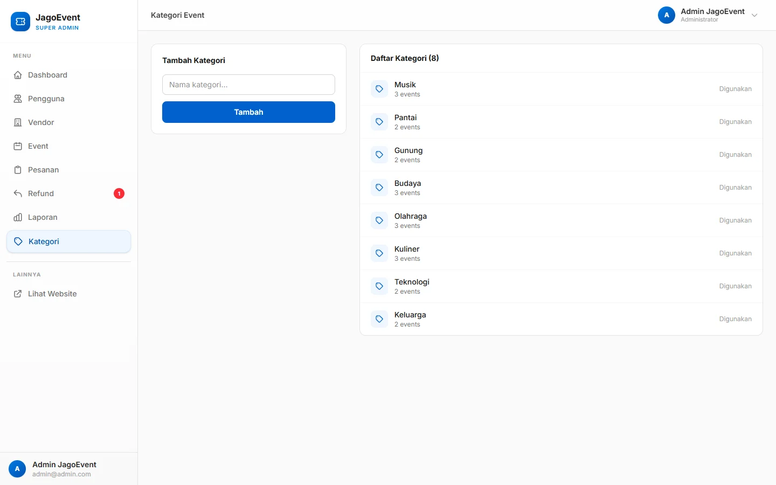Select the Laporan menu item
This screenshot has height=485, width=776.
pos(68,217)
